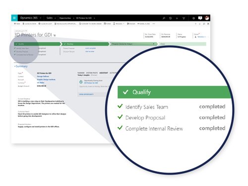Click the Est. Revenue header field
Screen dimensions: 248x186
point(166,35)
